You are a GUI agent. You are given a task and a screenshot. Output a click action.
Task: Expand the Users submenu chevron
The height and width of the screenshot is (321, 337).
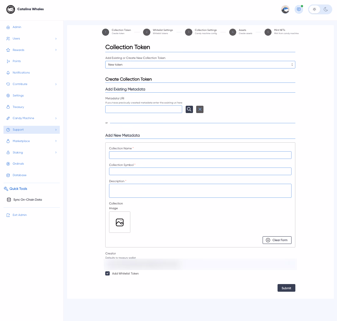56,39
